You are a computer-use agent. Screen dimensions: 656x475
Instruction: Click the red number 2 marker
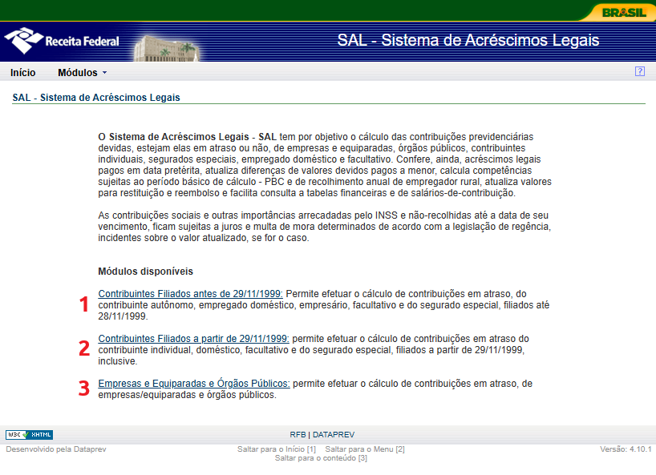pos(83,348)
